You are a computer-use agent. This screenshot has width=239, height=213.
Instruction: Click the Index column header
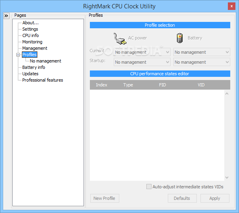tap(101, 85)
